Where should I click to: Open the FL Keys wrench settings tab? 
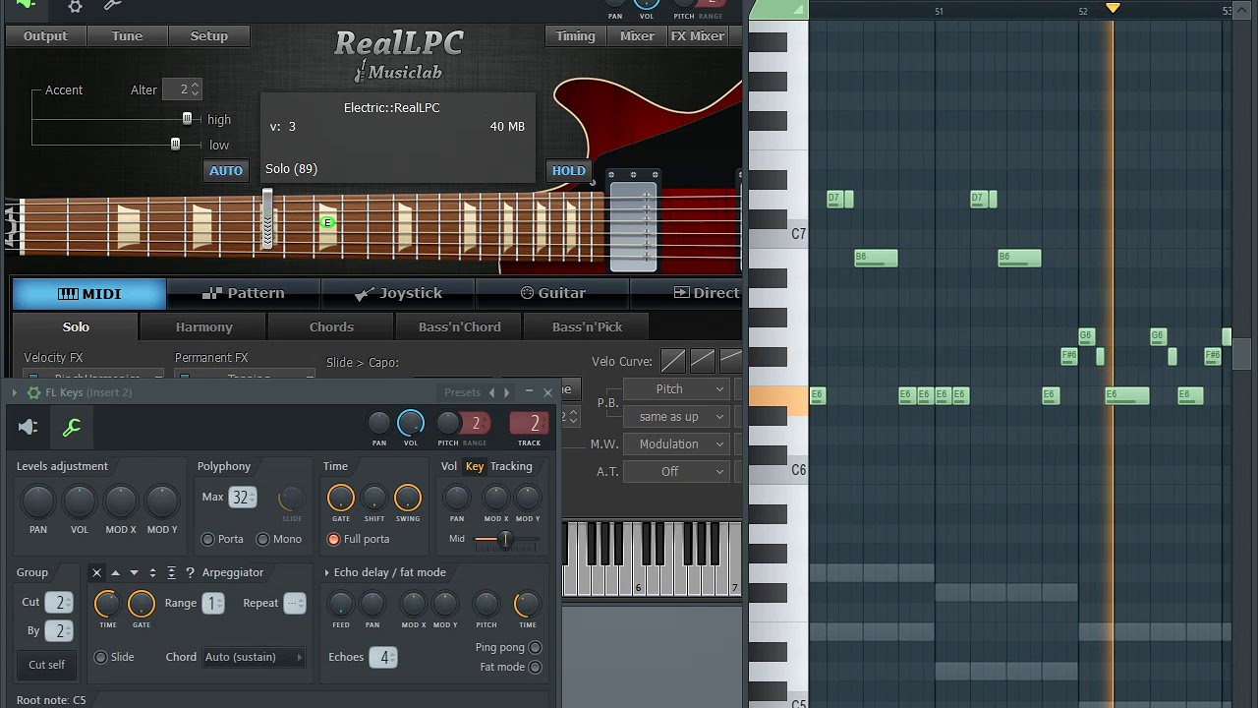click(72, 427)
